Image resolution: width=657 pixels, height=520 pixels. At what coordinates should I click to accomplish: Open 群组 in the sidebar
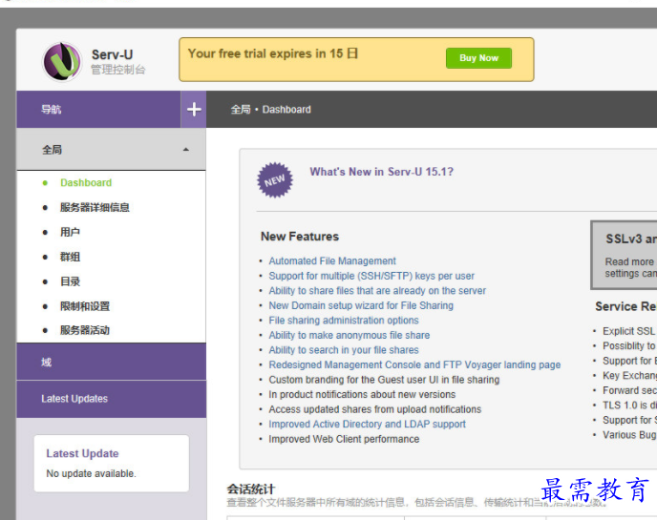pos(70,257)
